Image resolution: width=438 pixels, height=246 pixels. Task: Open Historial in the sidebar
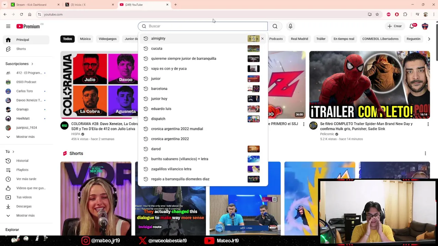[x=26, y=161]
